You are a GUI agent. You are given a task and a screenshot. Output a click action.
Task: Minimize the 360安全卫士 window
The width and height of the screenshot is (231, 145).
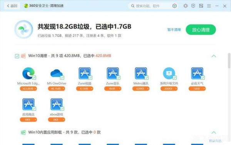pos(217,6)
